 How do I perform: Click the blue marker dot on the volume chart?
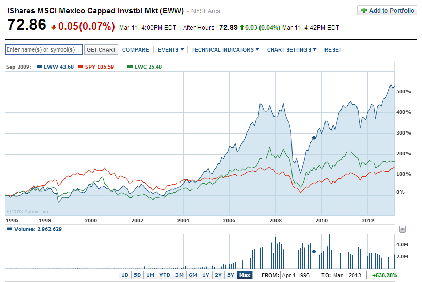click(314, 252)
